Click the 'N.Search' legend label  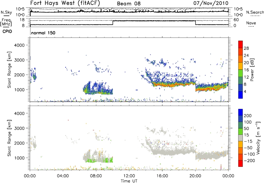click(255, 12)
